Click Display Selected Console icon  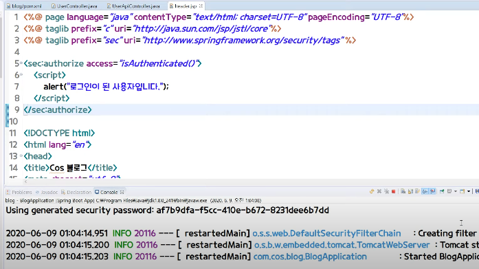[x=449, y=191]
